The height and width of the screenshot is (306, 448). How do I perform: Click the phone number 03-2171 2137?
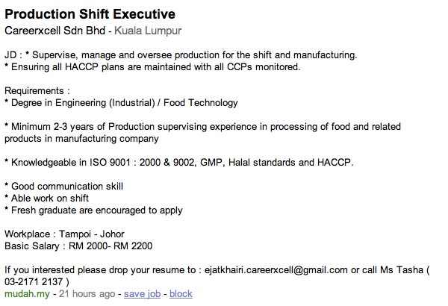34,281
